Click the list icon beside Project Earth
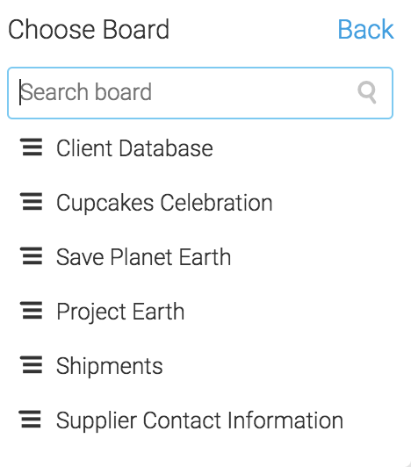 tap(31, 311)
